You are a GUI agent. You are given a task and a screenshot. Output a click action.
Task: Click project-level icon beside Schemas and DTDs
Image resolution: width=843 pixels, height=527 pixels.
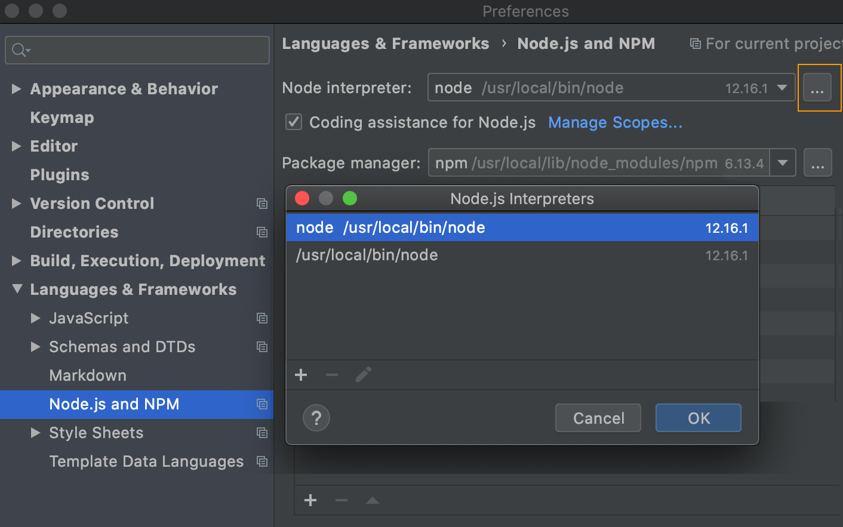point(261,347)
